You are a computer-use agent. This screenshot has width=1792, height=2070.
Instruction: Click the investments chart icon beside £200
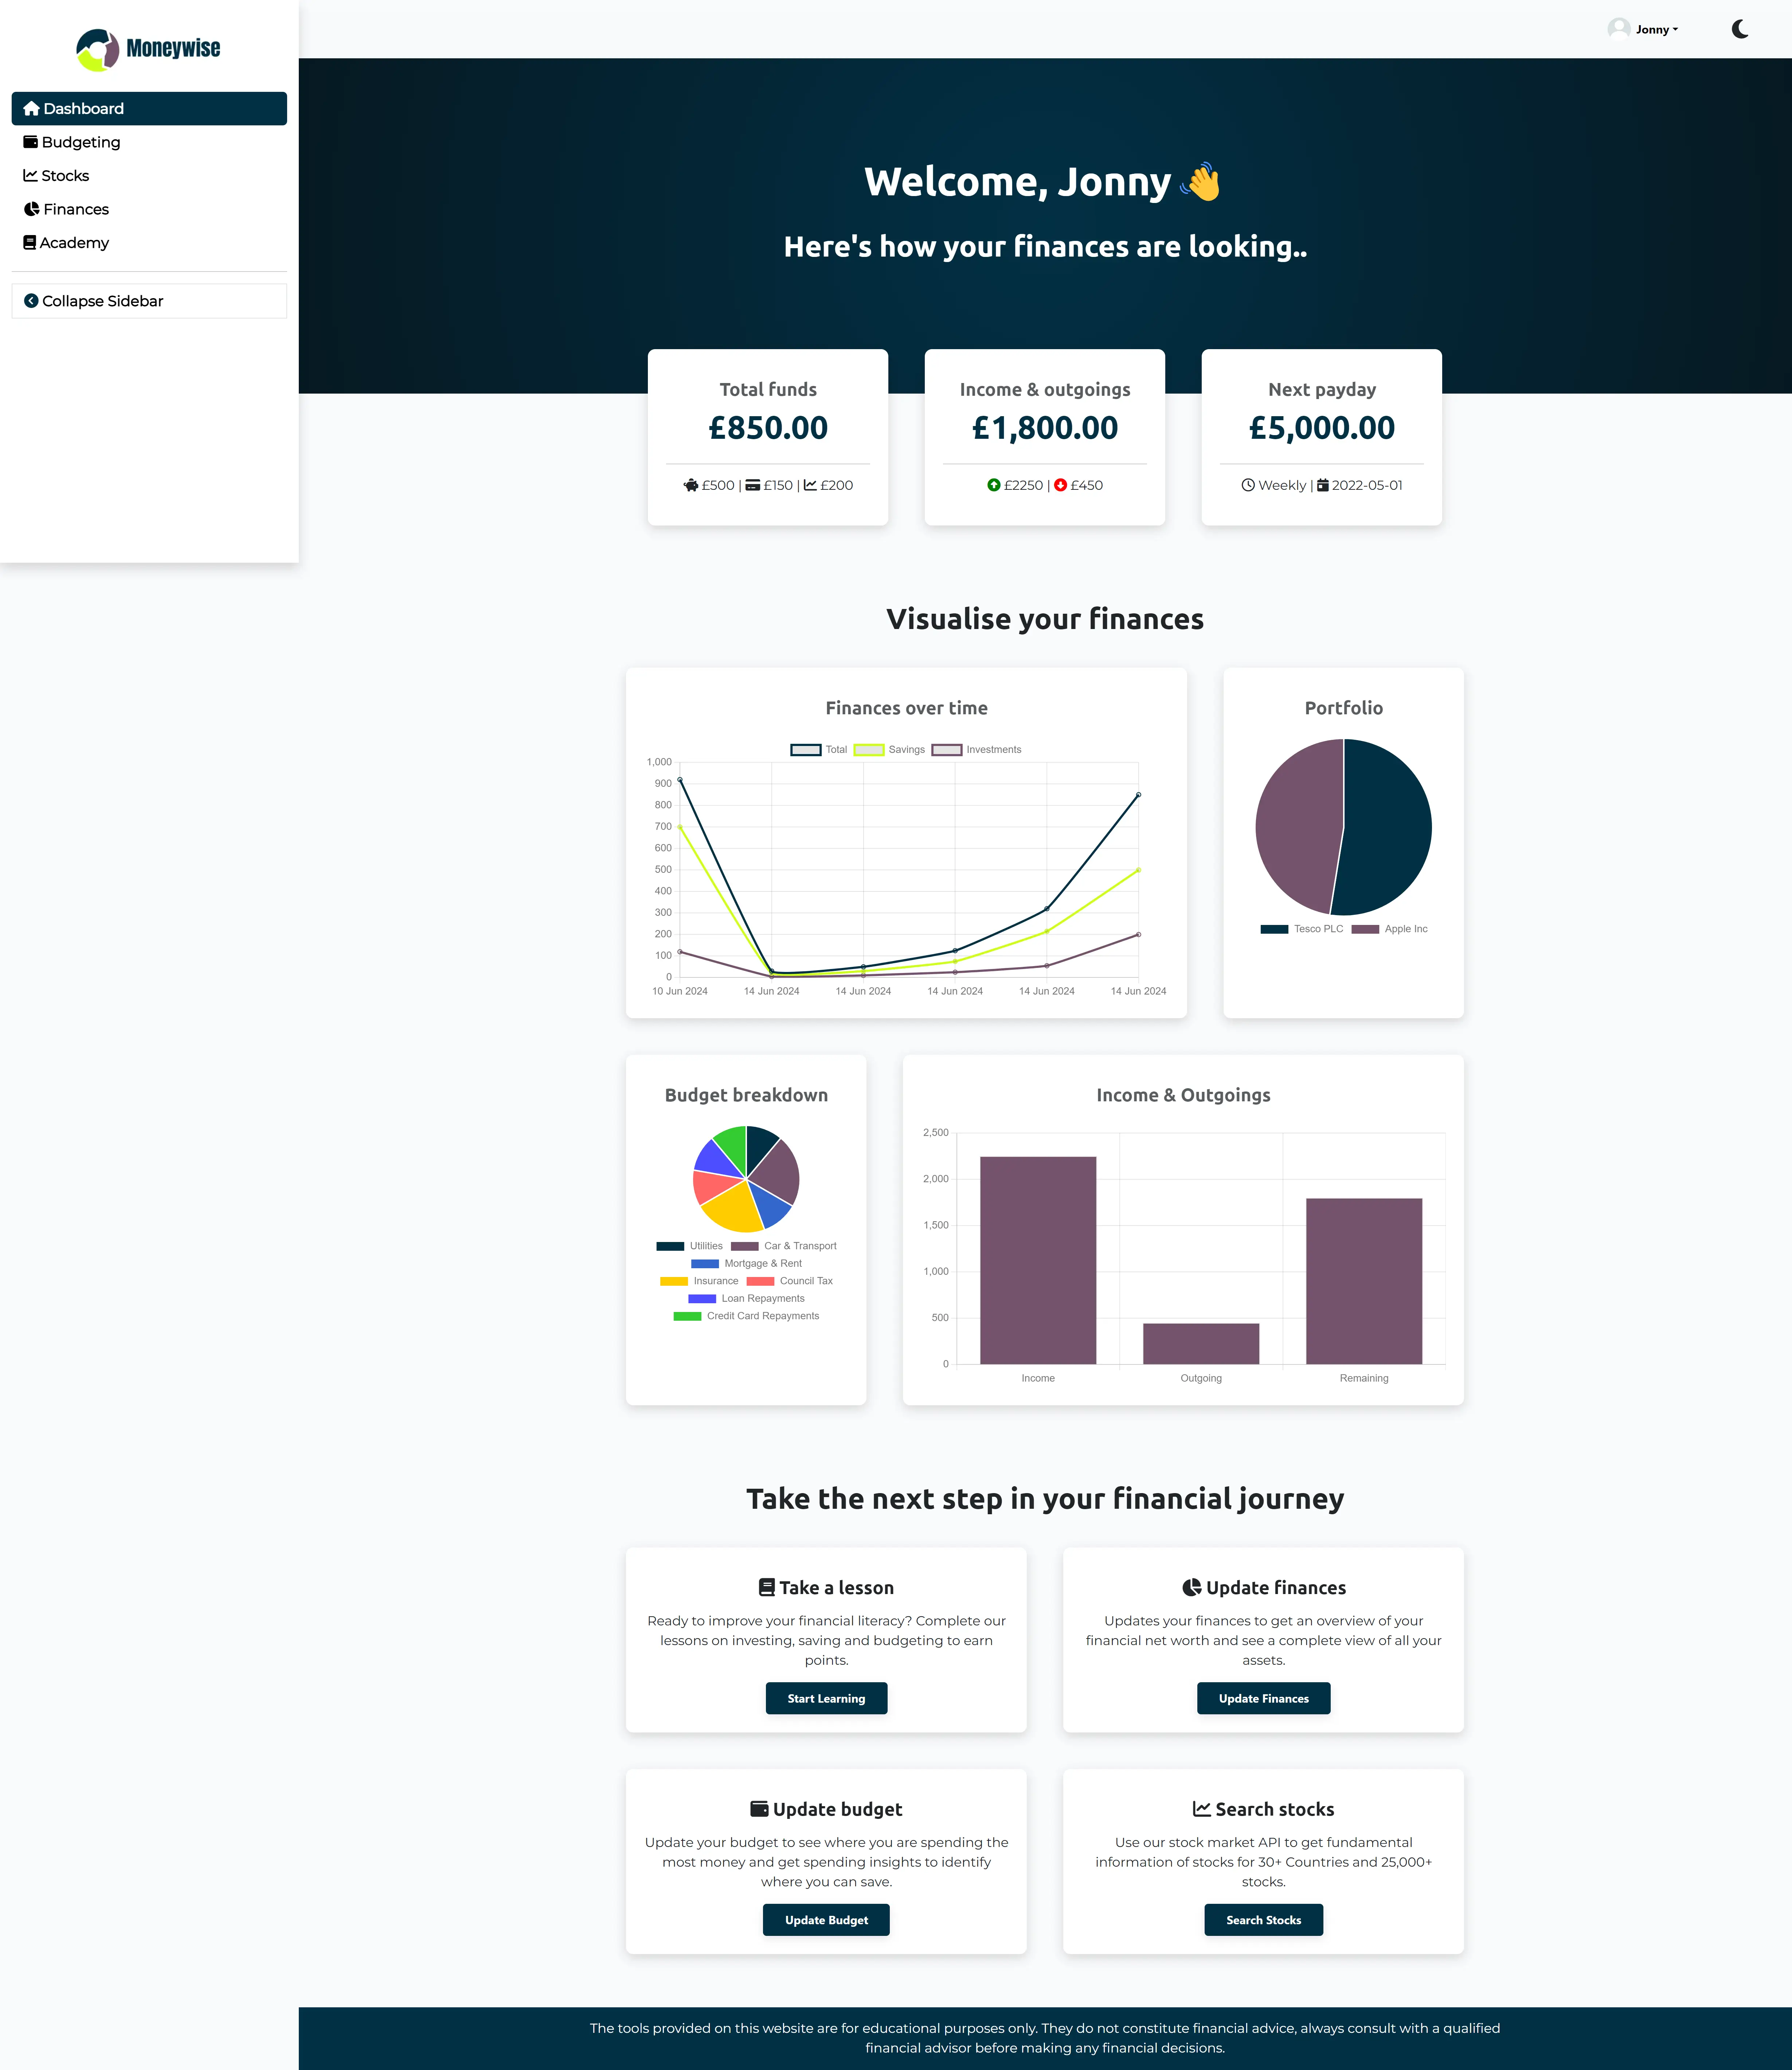(810, 485)
